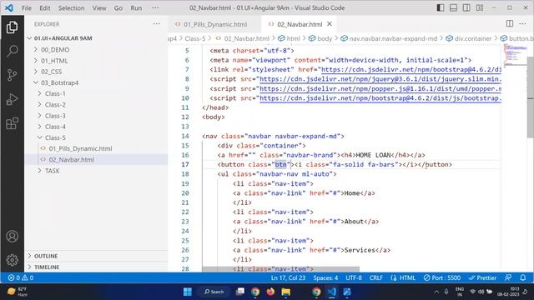534x300 pixels.
Task: Click breadcrumb item body
Action: click(320, 38)
